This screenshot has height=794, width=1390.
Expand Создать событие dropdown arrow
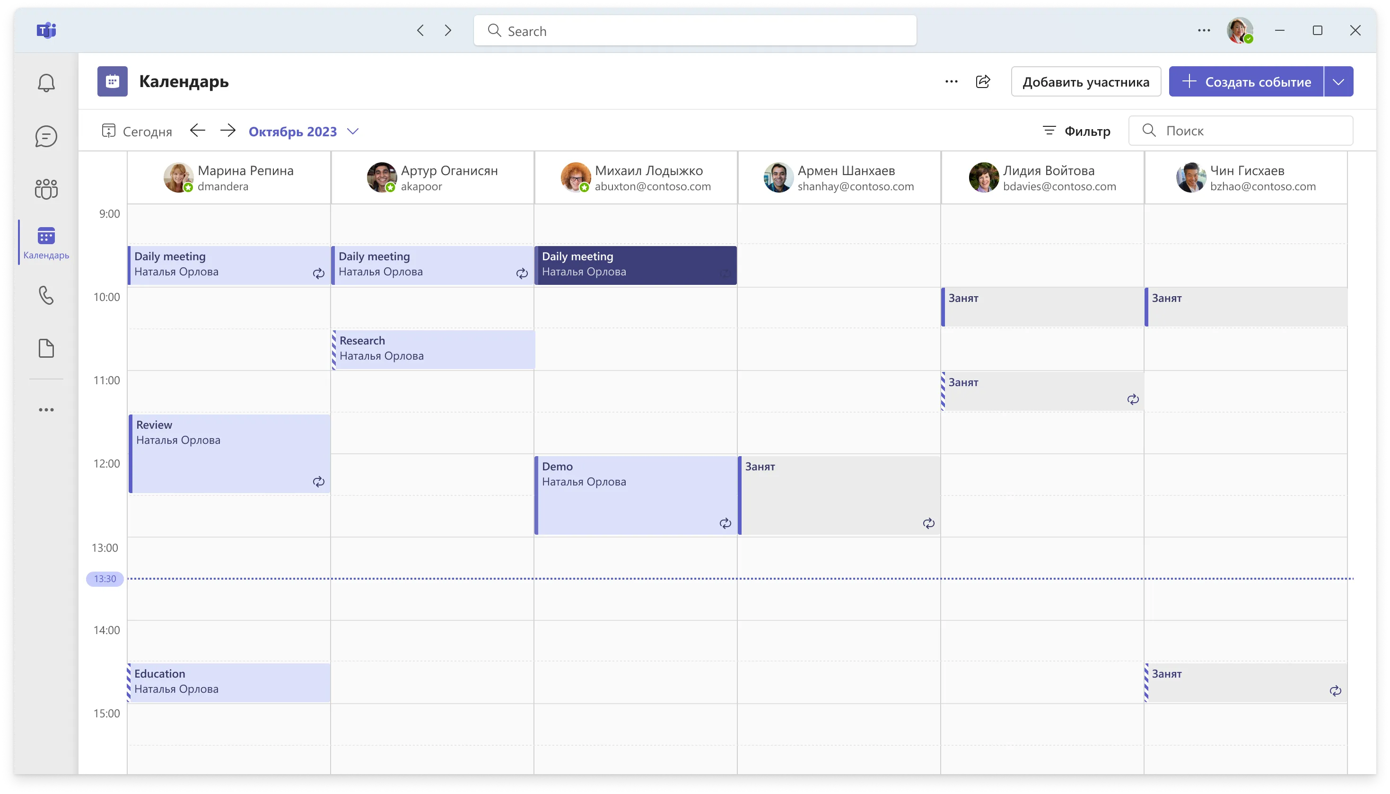(1338, 82)
